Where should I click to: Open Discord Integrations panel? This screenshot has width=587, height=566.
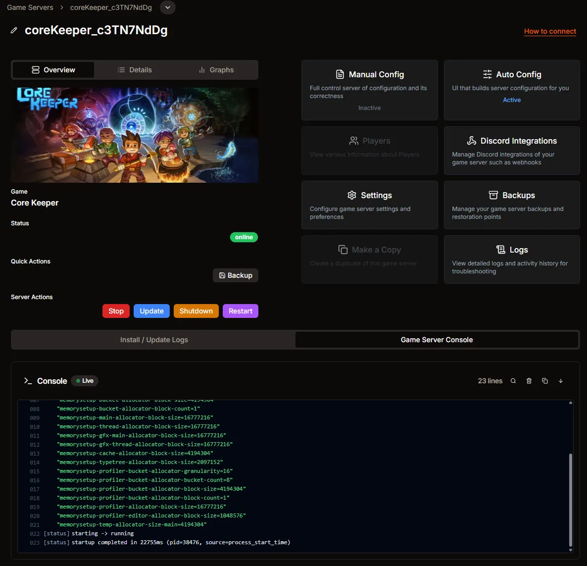coord(512,151)
